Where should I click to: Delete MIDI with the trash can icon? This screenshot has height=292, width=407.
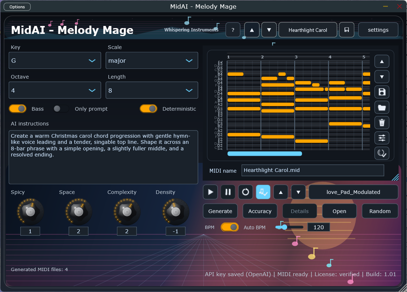tap(382, 123)
